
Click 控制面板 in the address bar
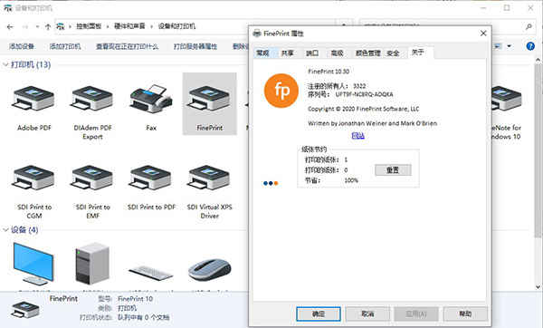89,26
